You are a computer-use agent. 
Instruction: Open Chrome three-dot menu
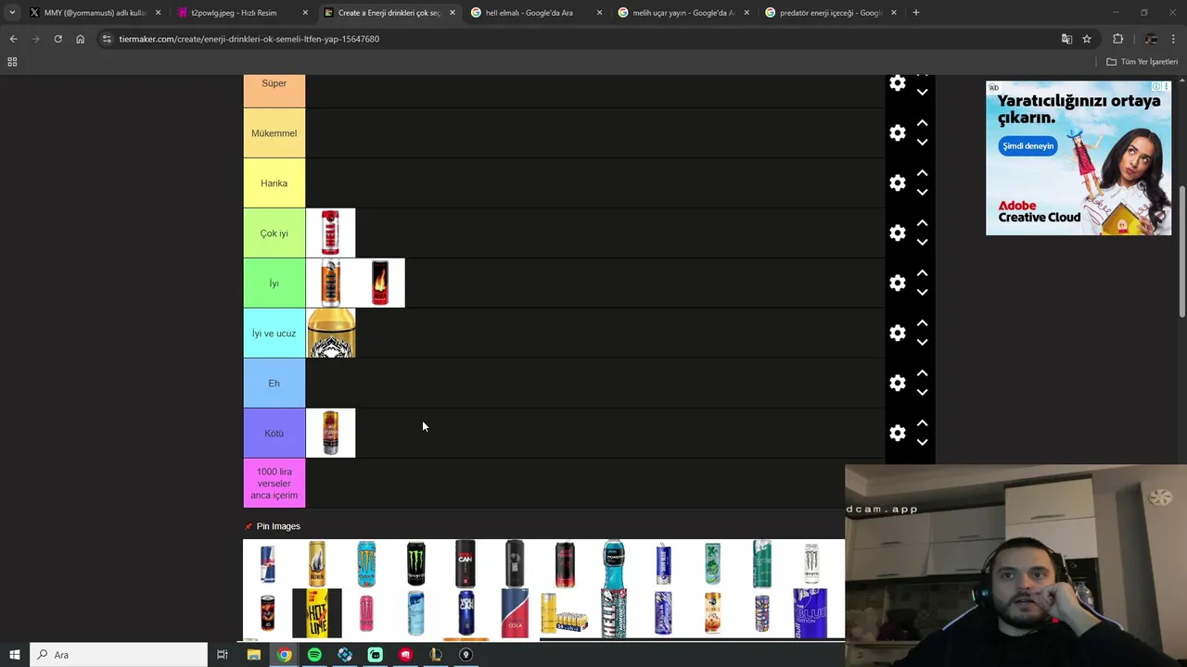point(1174,39)
